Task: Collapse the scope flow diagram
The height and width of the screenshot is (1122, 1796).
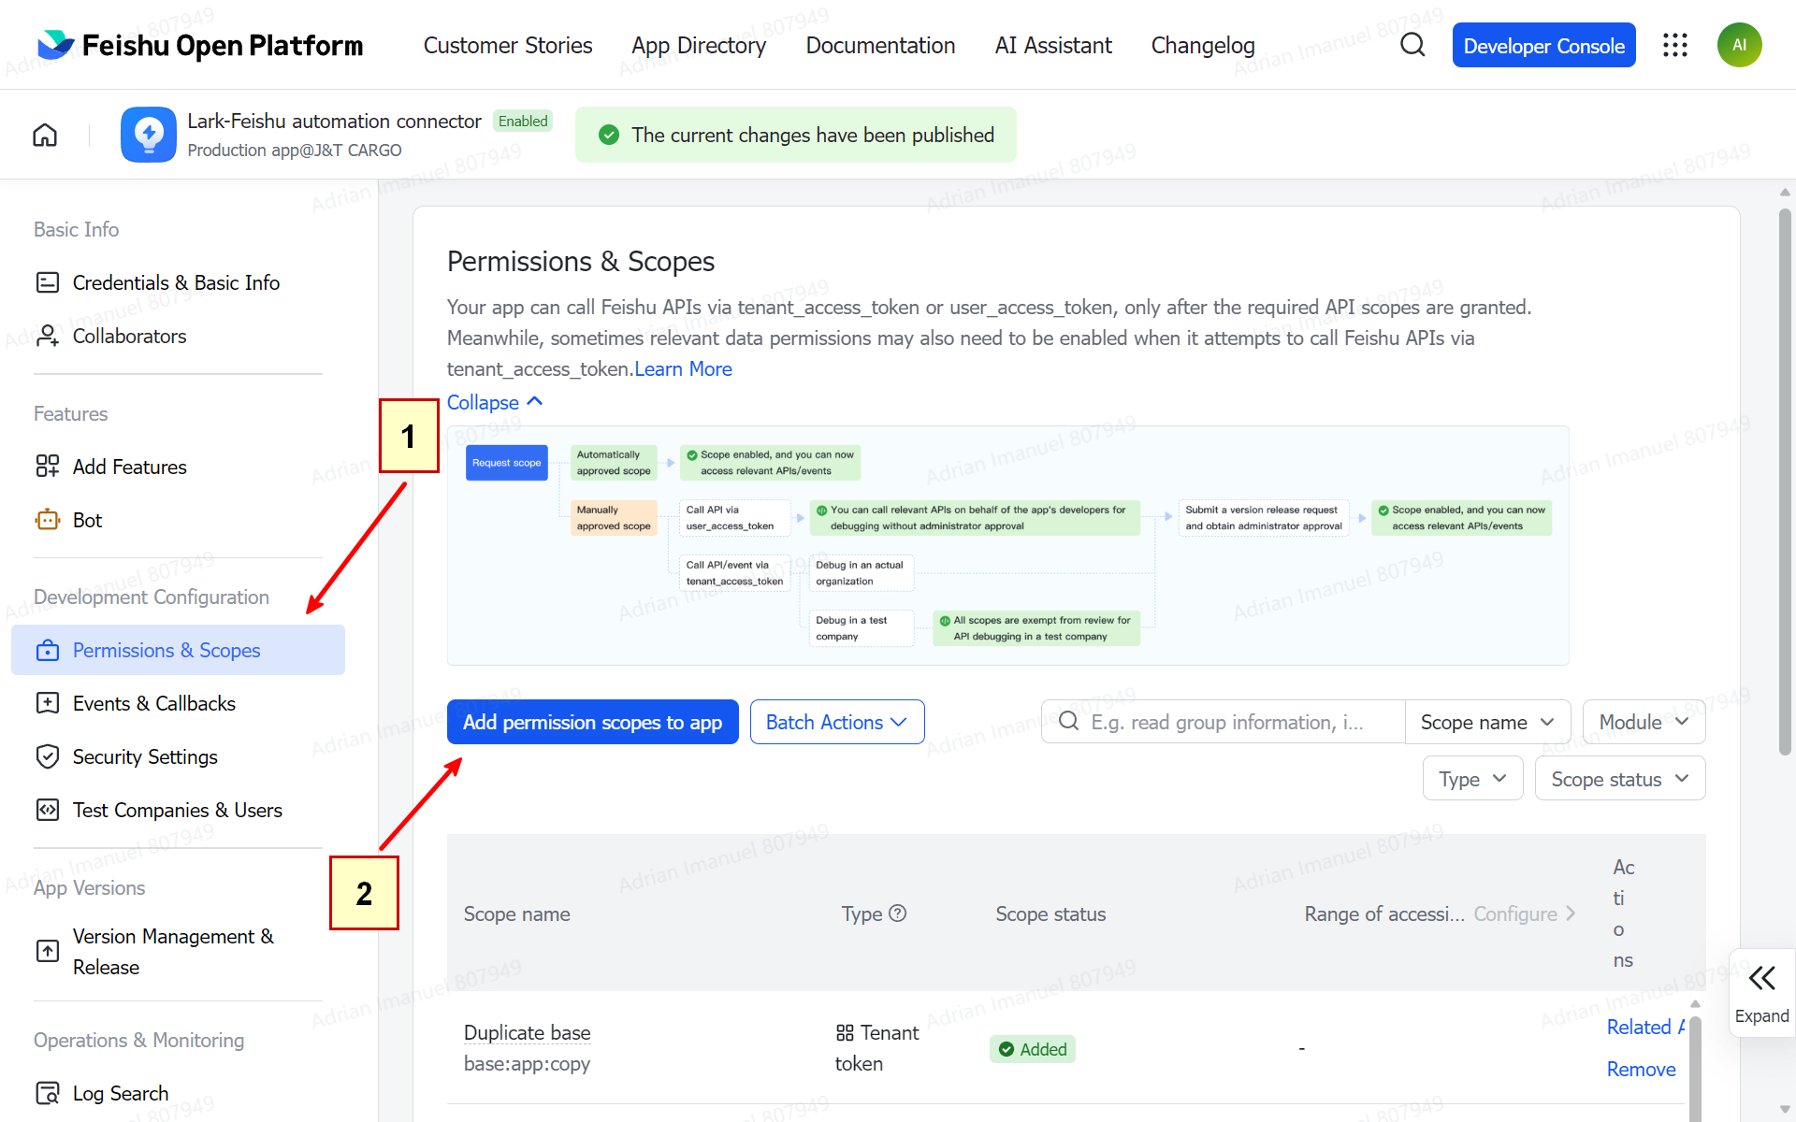Action: (x=495, y=402)
